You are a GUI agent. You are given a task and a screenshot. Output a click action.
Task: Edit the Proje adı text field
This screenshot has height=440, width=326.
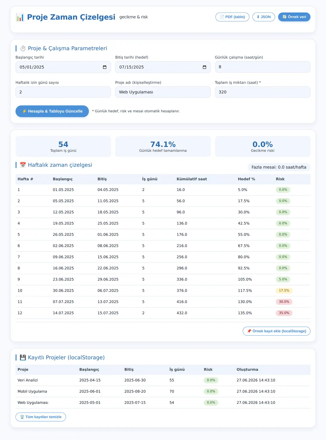163,92
